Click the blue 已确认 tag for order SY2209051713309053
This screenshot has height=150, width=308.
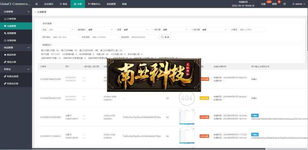click(255, 134)
